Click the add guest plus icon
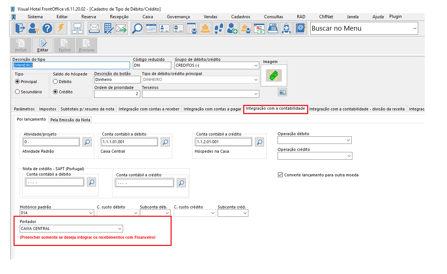447x274 pixels. click(x=232, y=28)
